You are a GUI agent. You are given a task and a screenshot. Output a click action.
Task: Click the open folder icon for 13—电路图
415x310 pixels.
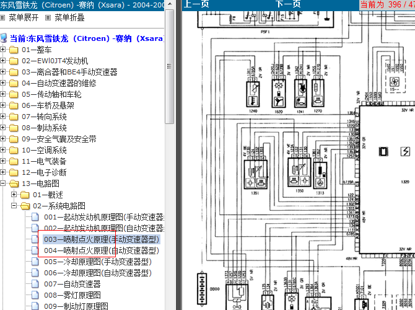tap(14, 184)
